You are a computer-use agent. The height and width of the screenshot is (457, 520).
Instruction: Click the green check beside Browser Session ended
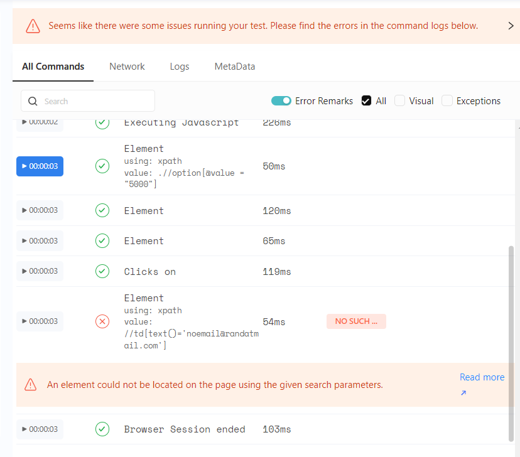click(102, 429)
